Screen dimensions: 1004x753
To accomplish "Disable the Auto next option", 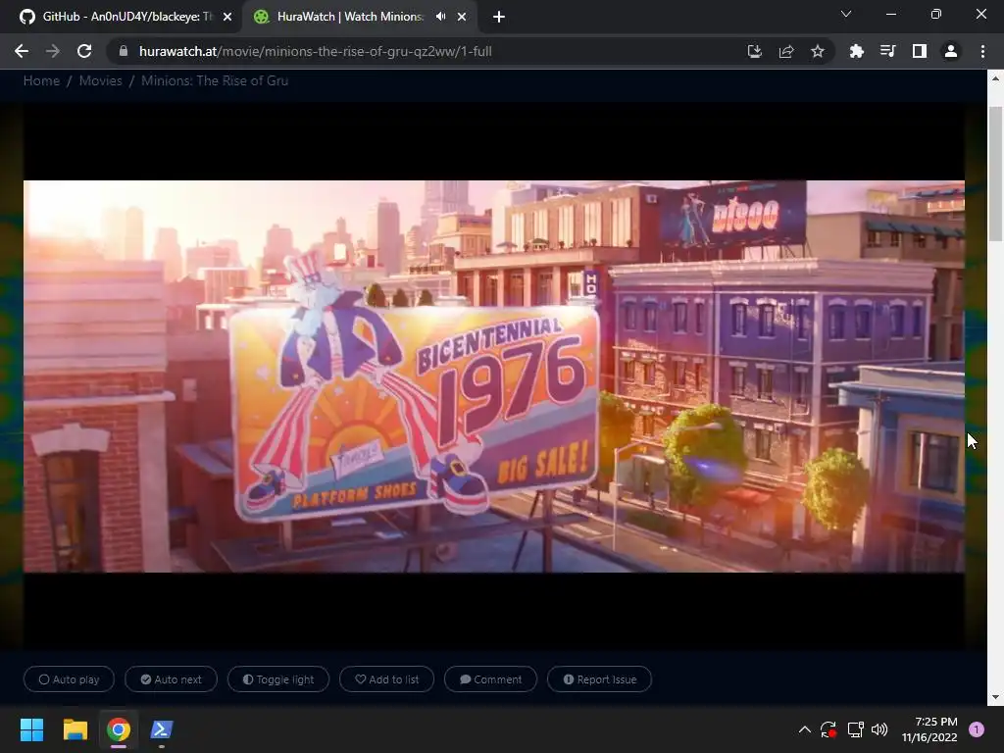I will pos(171,679).
